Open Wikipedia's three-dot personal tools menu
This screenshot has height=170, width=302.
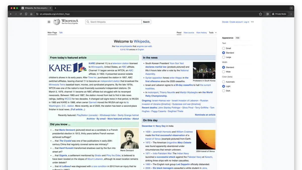click(x=252, y=22)
